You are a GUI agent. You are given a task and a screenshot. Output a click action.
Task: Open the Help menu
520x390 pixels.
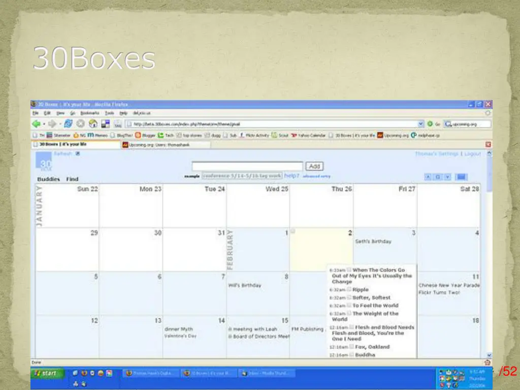123,113
